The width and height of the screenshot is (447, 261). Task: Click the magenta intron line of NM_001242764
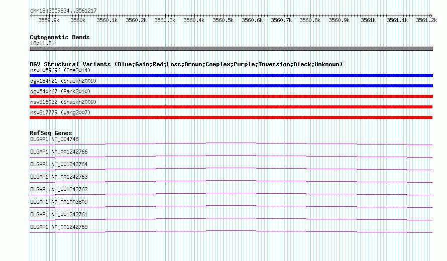click(x=231, y=168)
